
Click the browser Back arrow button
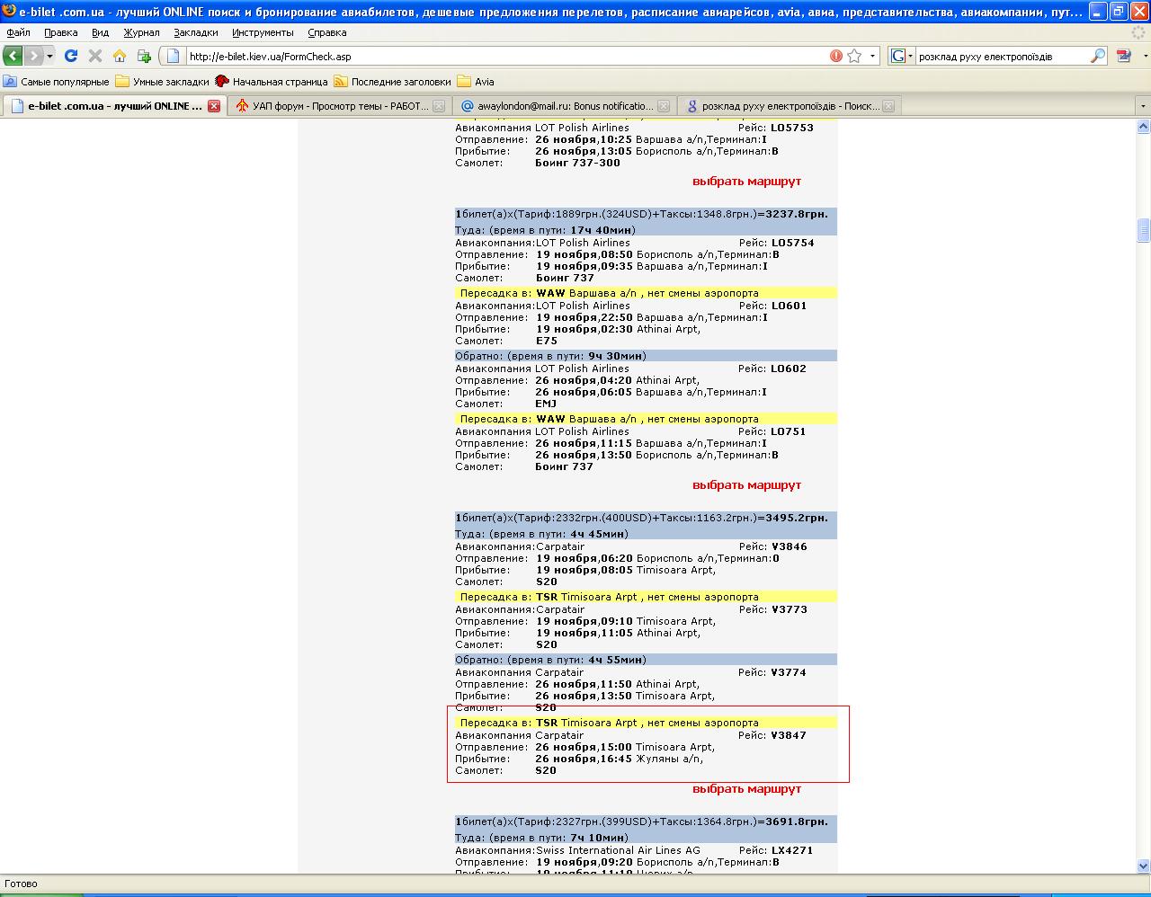[x=13, y=56]
